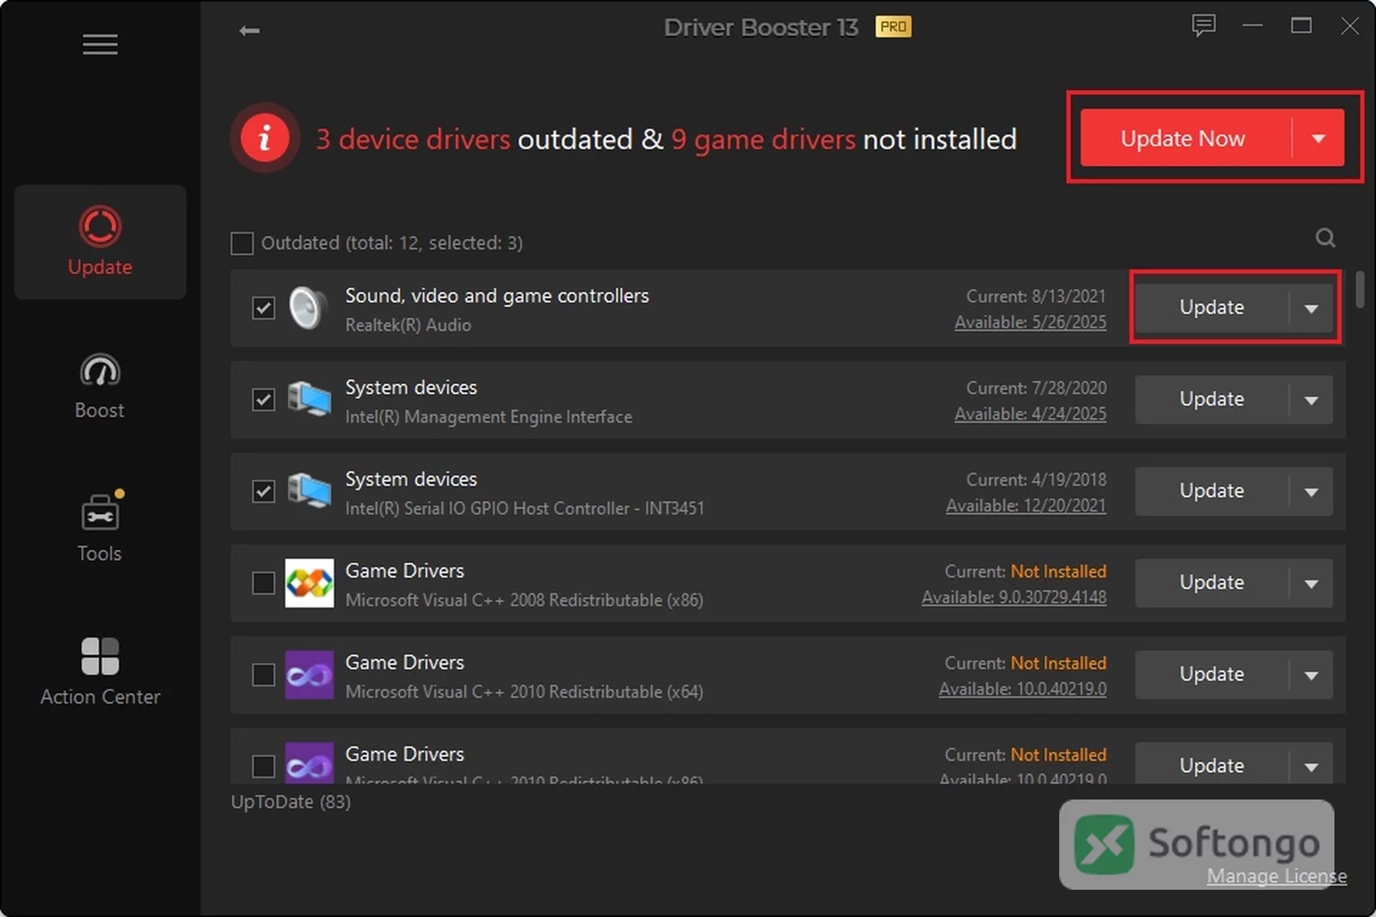The height and width of the screenshot is (917, 1376).
Task: Open the Boost section
Action: 100,385
